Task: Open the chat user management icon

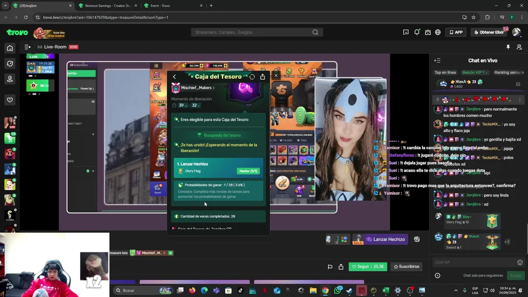Action: point(519,47)
